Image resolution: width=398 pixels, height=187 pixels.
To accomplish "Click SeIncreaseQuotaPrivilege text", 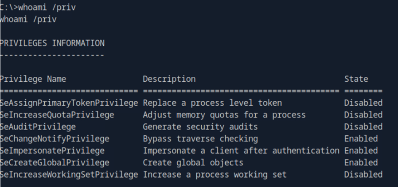I will [57, 115].
